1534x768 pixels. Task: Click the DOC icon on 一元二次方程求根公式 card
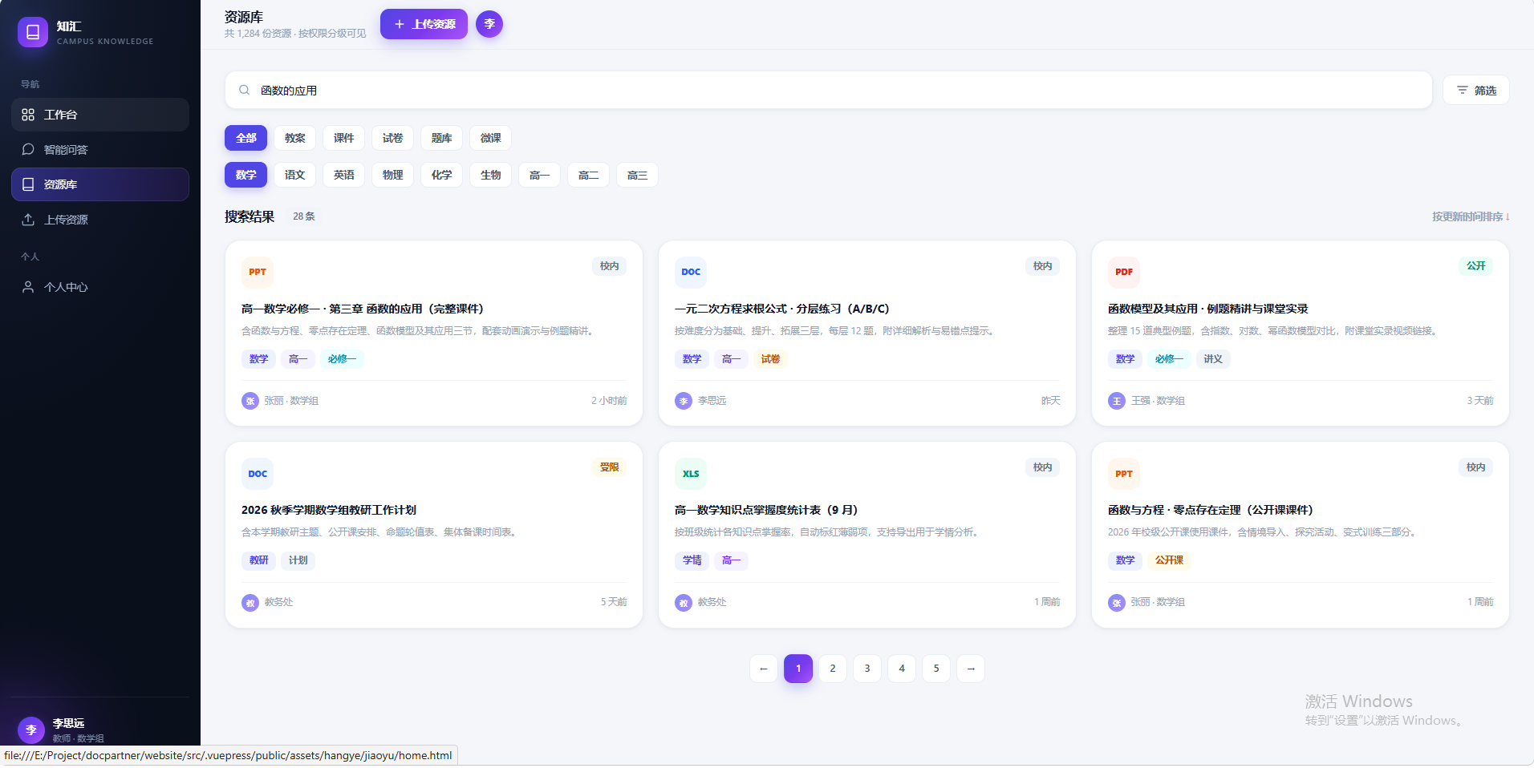tap(691, 272)
